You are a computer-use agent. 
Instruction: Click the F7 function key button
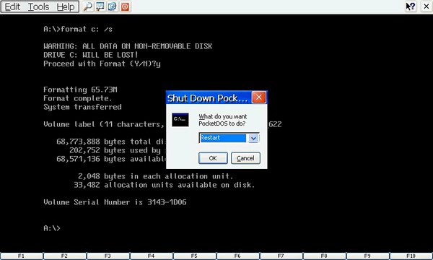point(281,256)
